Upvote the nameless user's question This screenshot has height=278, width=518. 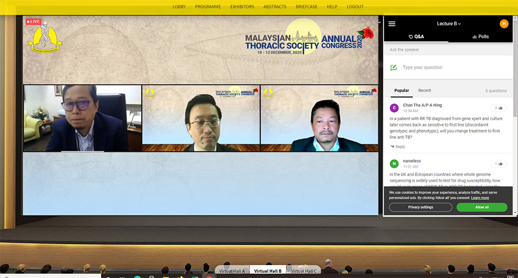[499, 164]
